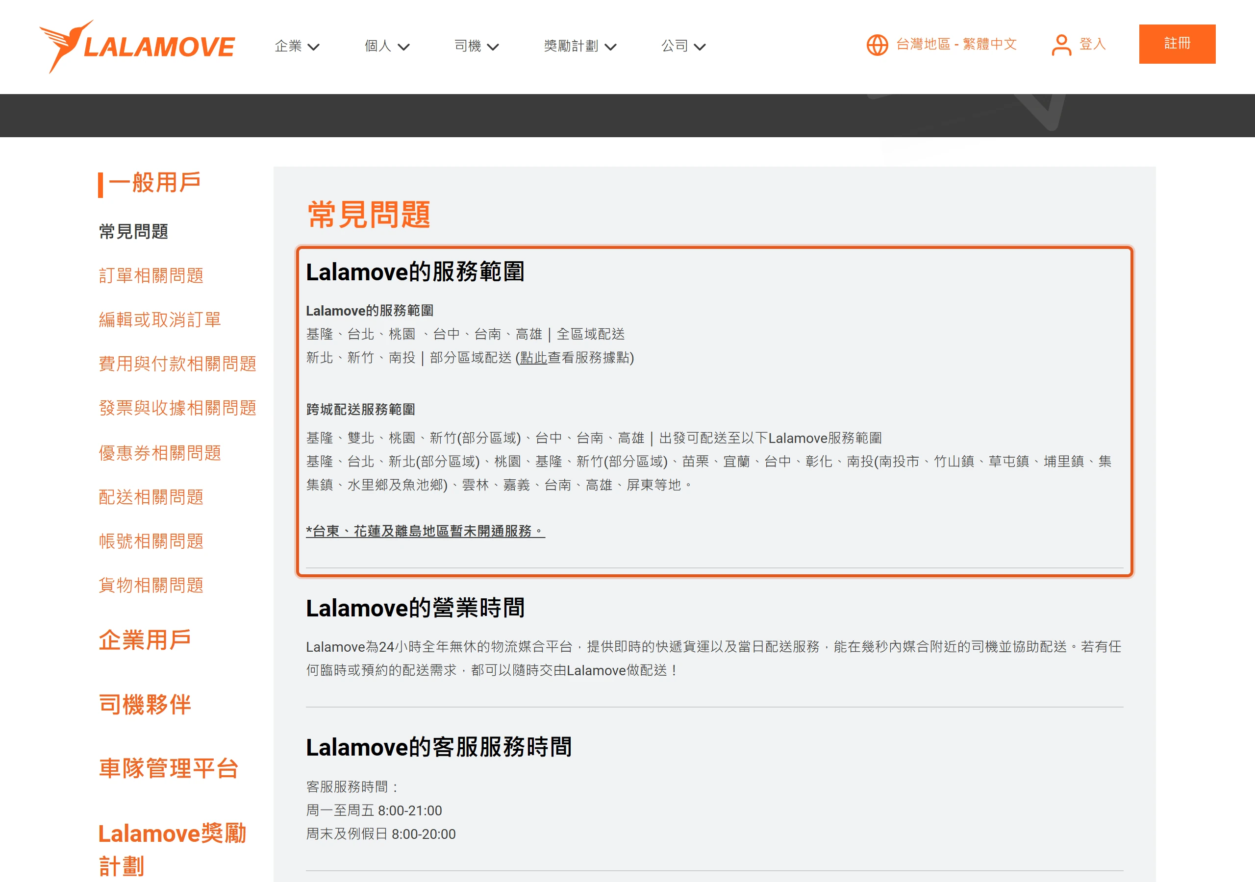Open 訂單相關問題 in the sidebar
Viewport: 1255px width, 882px height.
(151, 275)
